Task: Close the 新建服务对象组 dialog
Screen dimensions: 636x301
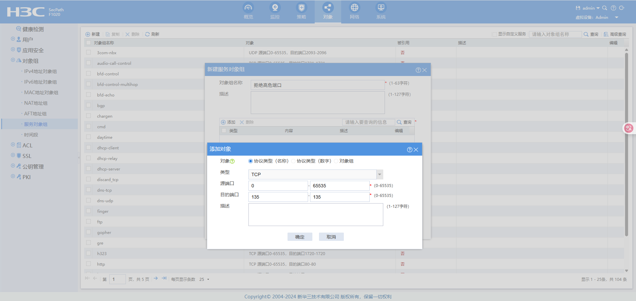Action: point(424,70)
